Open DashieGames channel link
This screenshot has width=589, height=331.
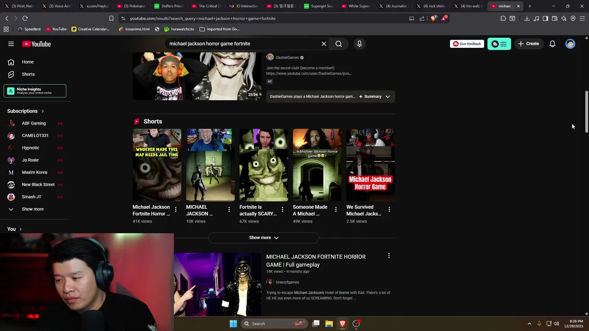[x=287, y=57]
